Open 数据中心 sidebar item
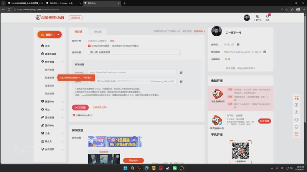This screenshot has width=307, height=172. coord(48,102)
